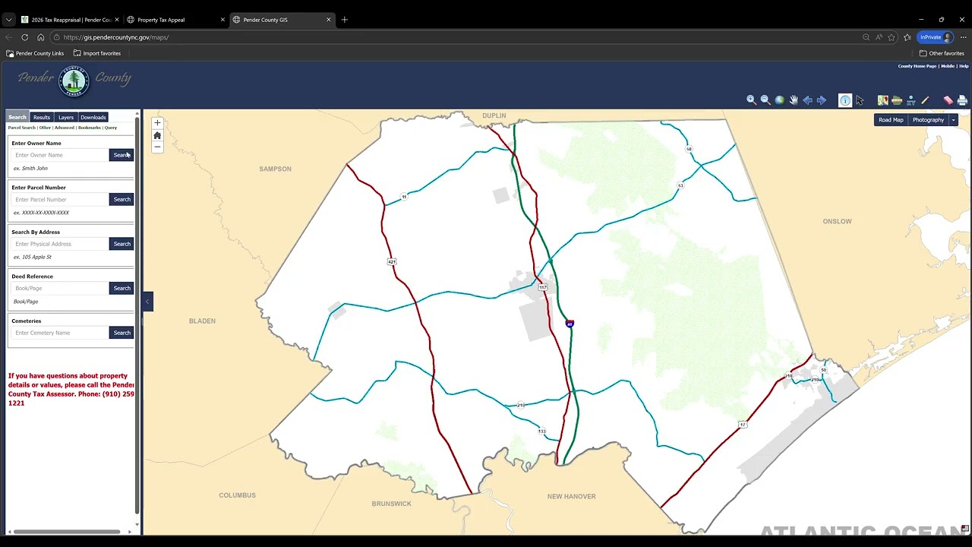Focus the Enter Physical Address field

60,244
